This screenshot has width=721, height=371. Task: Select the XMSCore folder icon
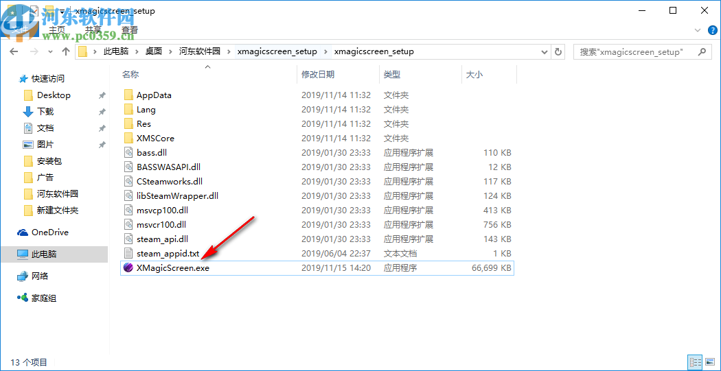[128, 139]
